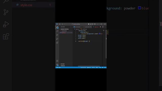Expand the OUTLINE section
This screenshot has width=162, height=91.
pyautogui.click(x=63, y=64)
